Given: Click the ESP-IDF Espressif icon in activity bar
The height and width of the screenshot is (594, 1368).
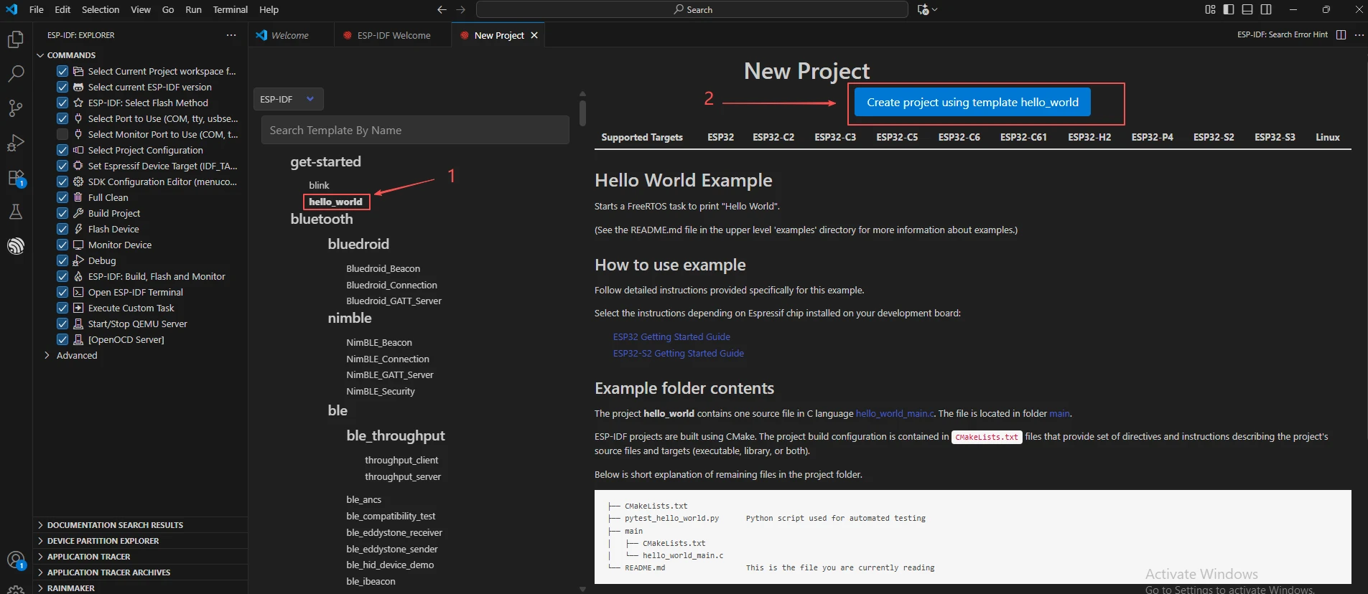Looking at the screenshot, I should [15, 246].
